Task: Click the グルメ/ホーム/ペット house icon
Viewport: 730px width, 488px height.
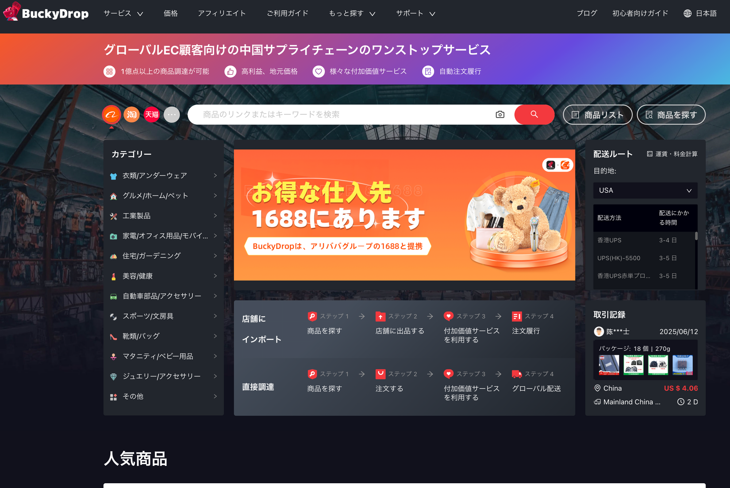Action: 114,196
